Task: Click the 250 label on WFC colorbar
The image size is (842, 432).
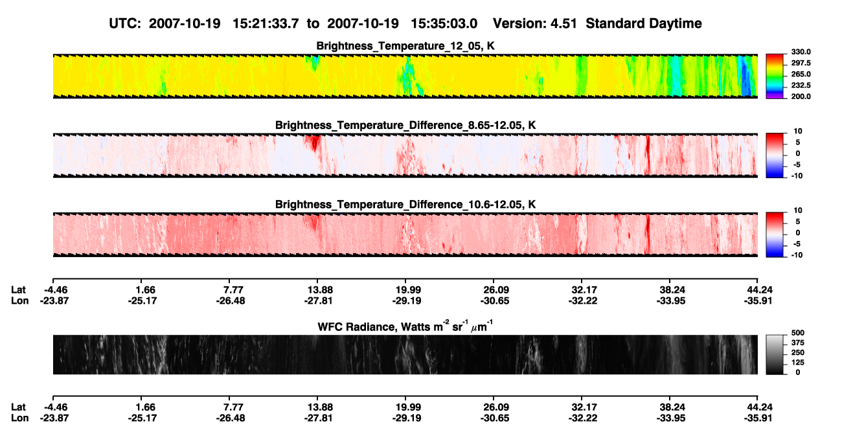Action: click(x=798, y=352)
